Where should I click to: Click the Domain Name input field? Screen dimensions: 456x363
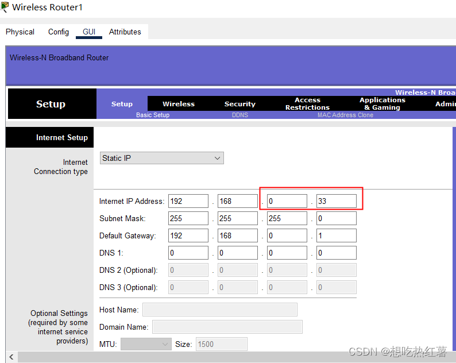pyautogui.click(x=227, y=327)
